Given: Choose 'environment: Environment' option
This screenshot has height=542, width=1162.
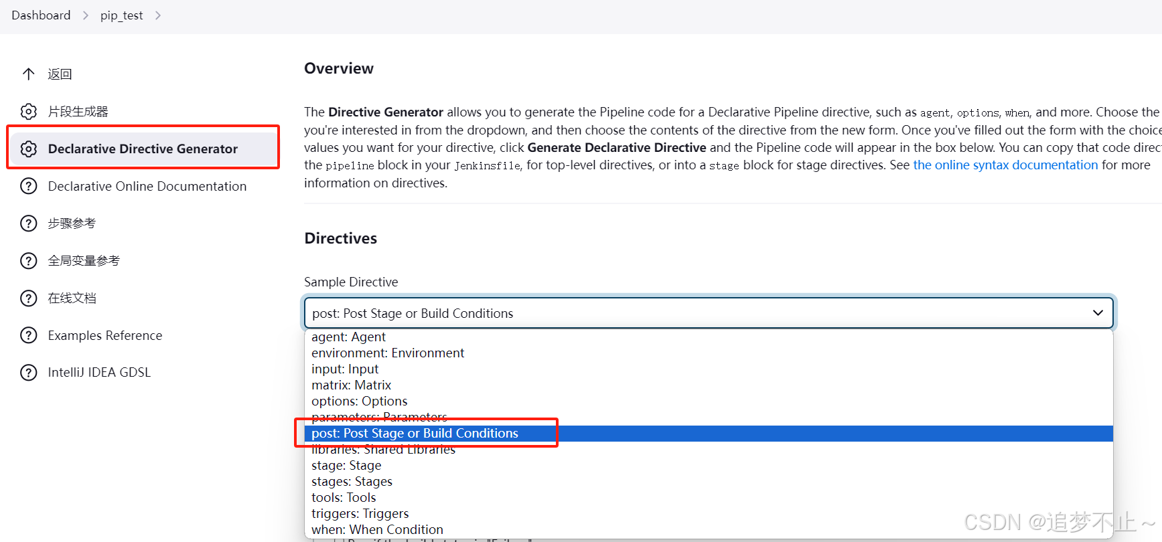Looking at the screenshot, I should (709, 353).
